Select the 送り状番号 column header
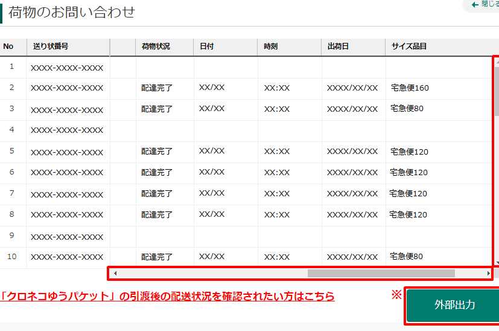Viewport: 499px width, 331px height. 50,47
